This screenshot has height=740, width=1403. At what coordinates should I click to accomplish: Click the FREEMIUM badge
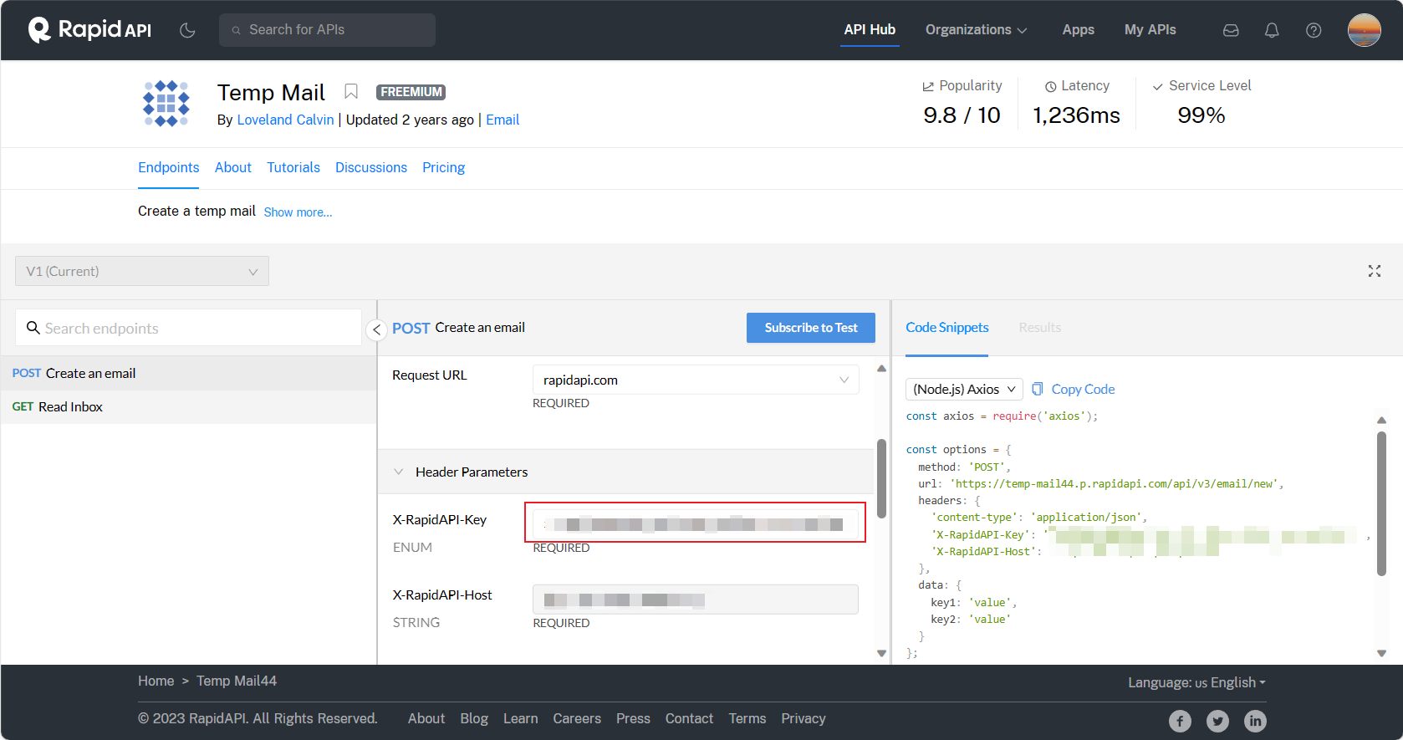pyautogui.click(x=411, y=92)
